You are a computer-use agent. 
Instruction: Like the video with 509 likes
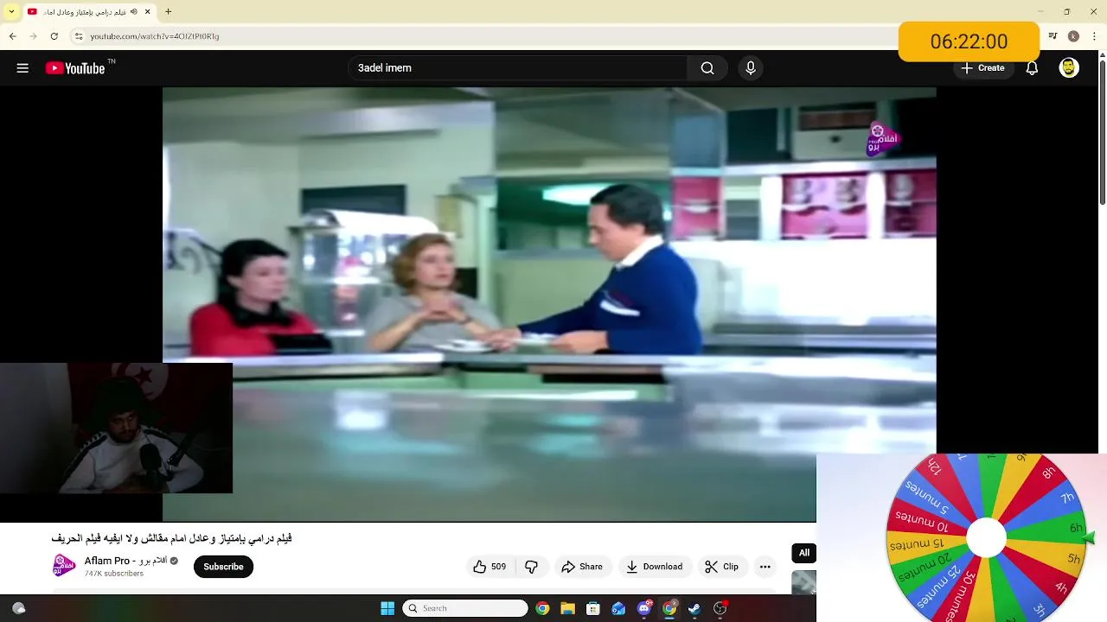click(x=490, y=567)
